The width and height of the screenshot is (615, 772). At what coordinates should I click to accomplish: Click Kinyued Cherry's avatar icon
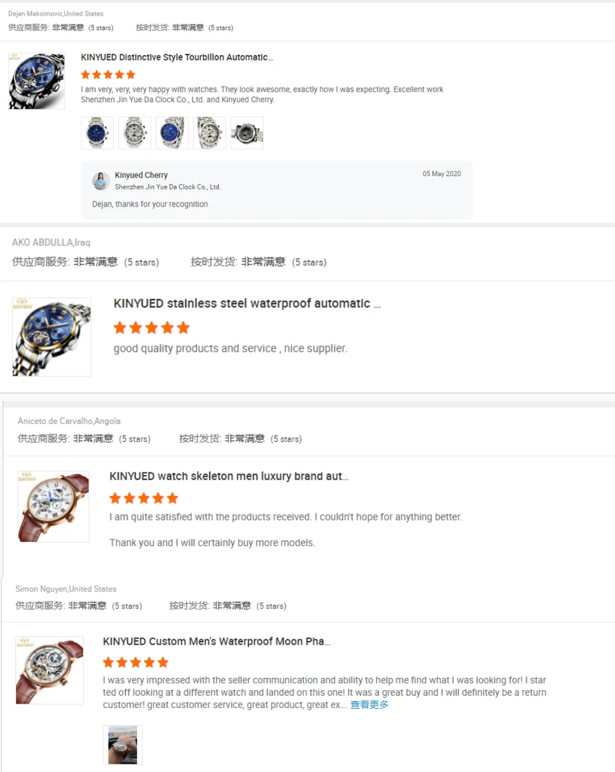[101, 181]
